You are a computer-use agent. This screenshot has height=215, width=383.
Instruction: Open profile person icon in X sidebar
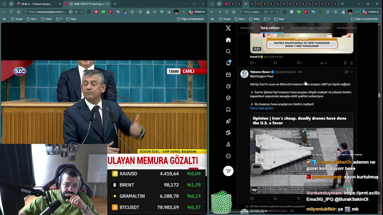pyautogui.click(x=228, y=144)
